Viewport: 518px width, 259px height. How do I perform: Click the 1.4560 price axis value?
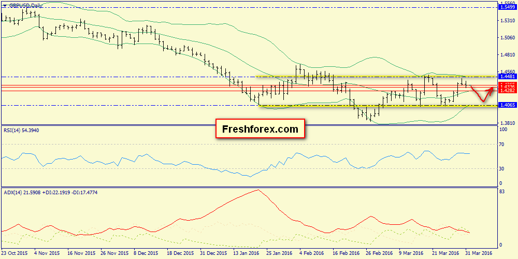click(x=508, y=71)
